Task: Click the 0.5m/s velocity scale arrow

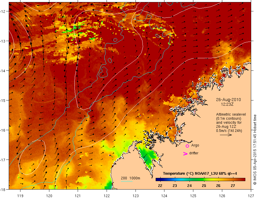Action: tap(226, 135)
